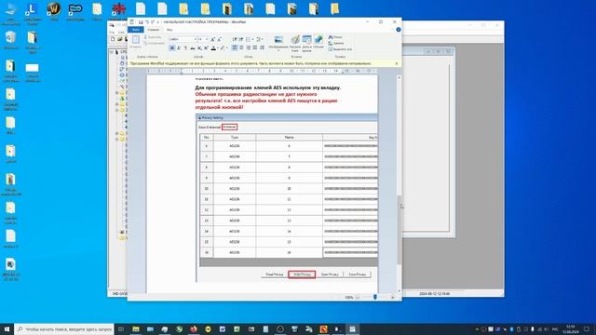Apply the font color swatch
Image resolution: width=596 pixels, height=335 pixels.
click(x=213, y=47)
